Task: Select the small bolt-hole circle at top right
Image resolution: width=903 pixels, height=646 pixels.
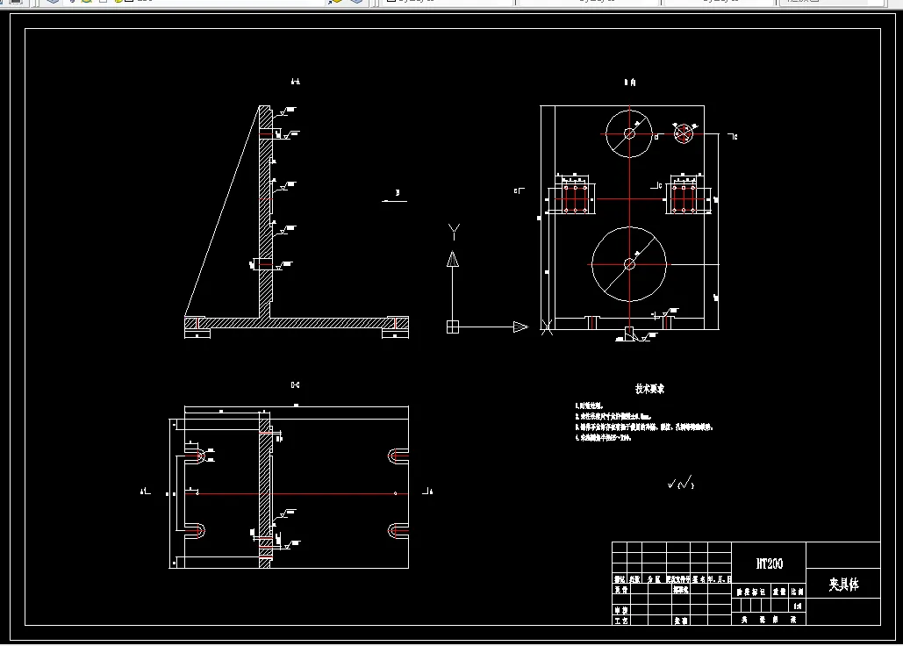Action: (x=684, y=134)
